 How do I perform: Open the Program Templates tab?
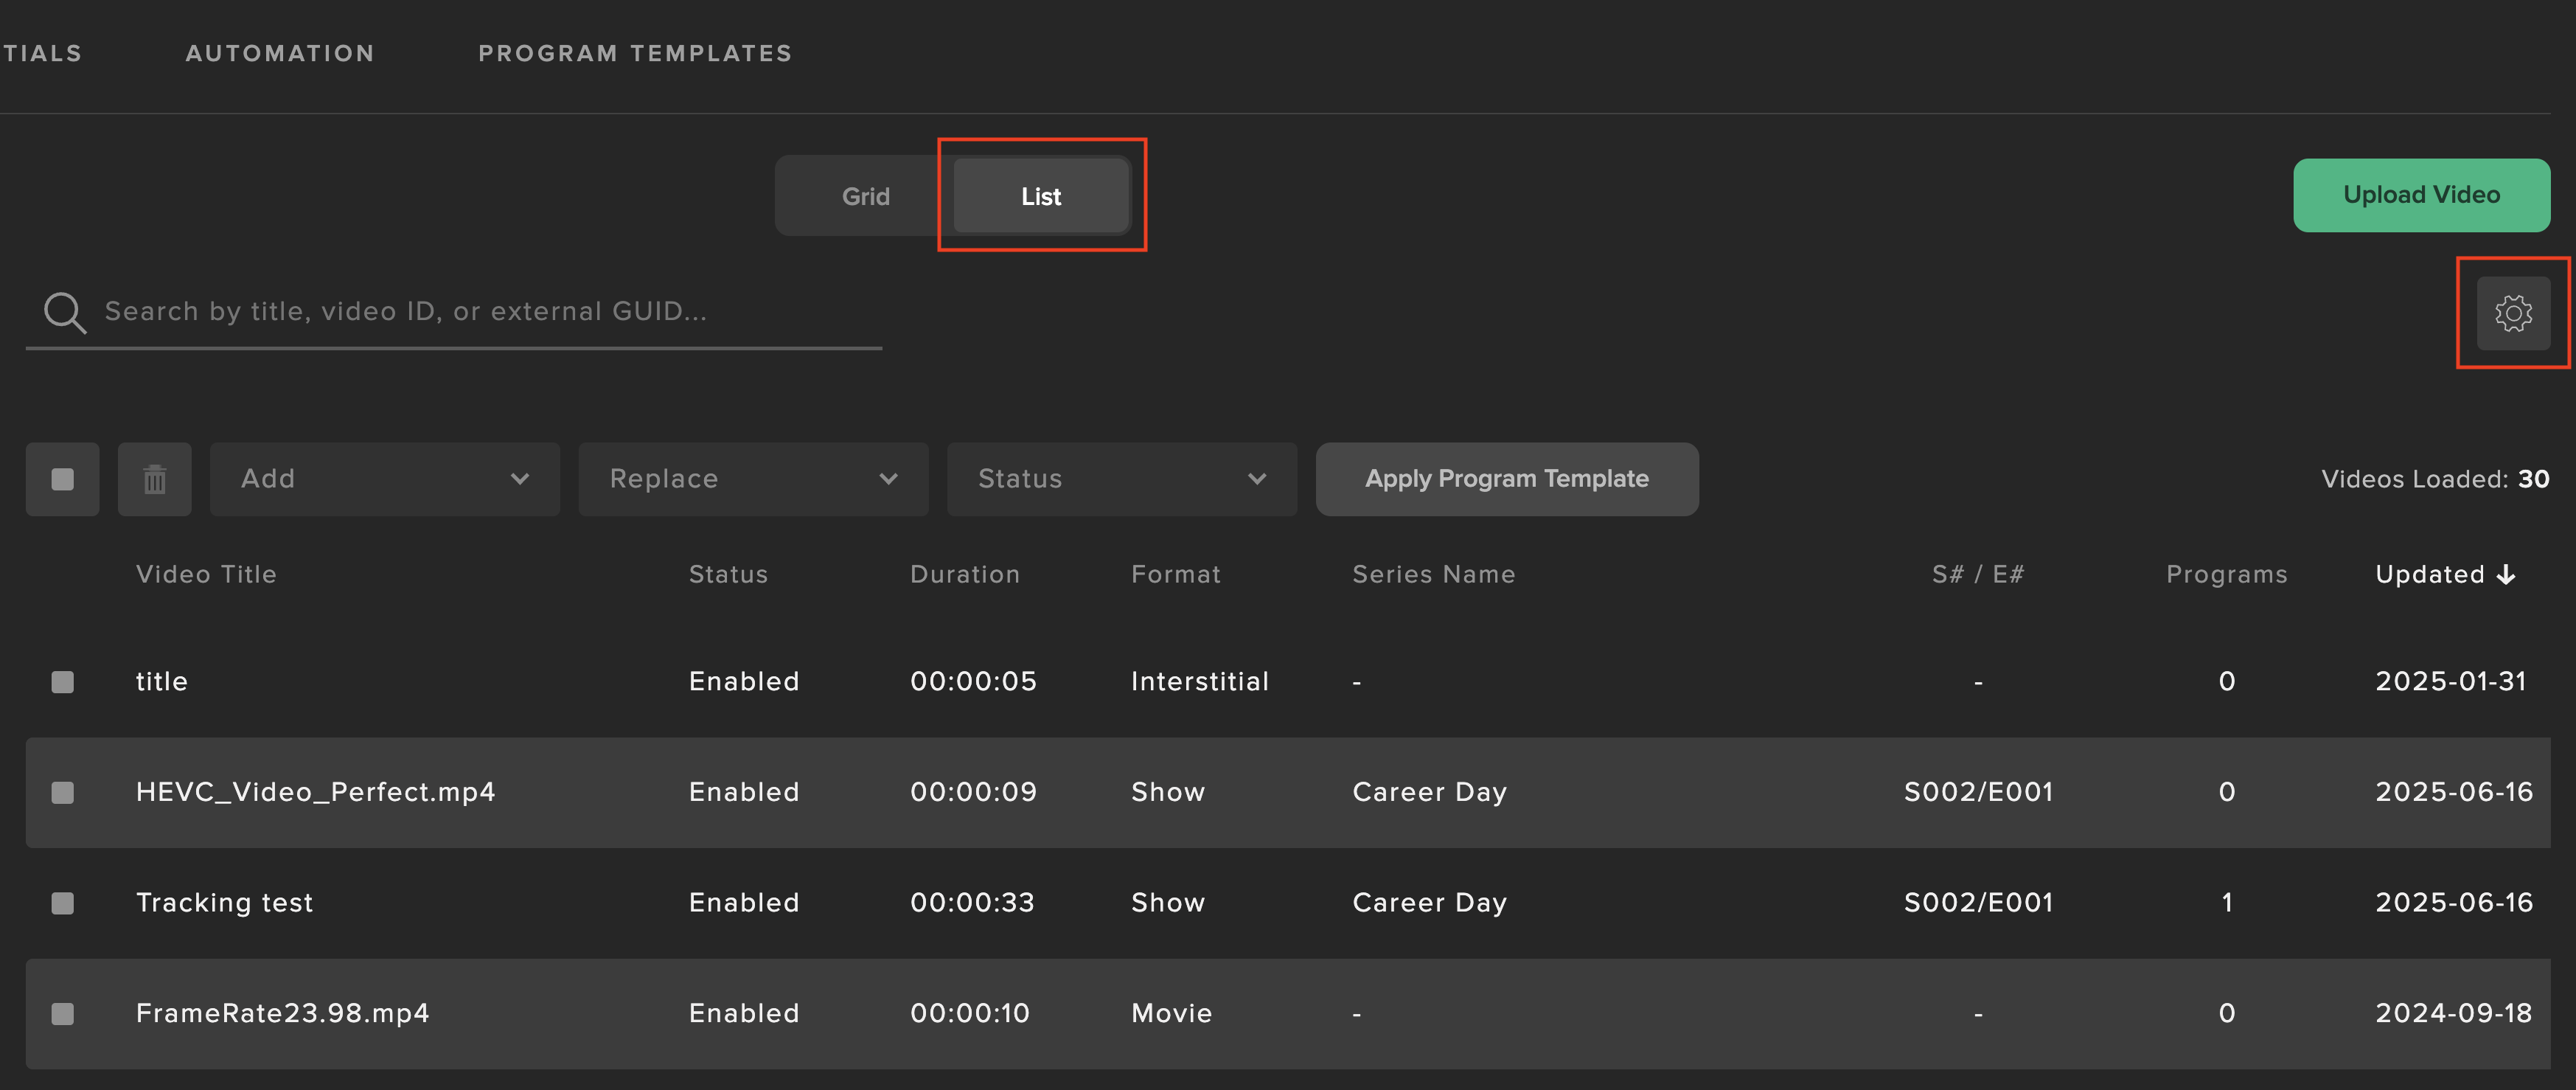pos(635,53)
